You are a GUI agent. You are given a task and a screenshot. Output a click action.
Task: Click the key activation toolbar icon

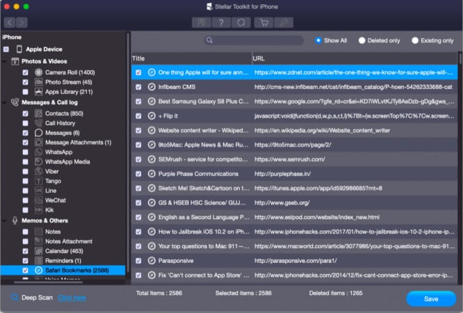pos(284,22)
